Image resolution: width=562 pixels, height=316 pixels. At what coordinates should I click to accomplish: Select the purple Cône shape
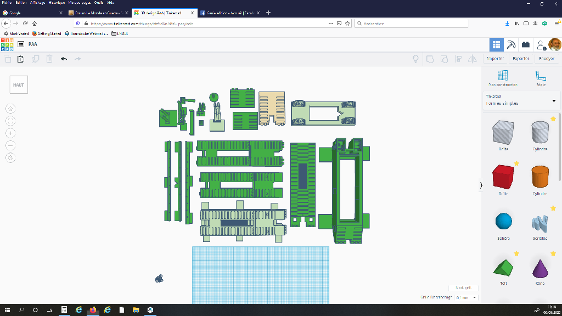(540, 269)
